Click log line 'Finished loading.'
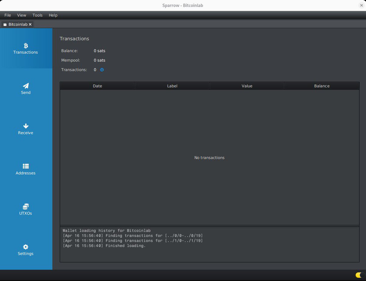 click(104, 246)
